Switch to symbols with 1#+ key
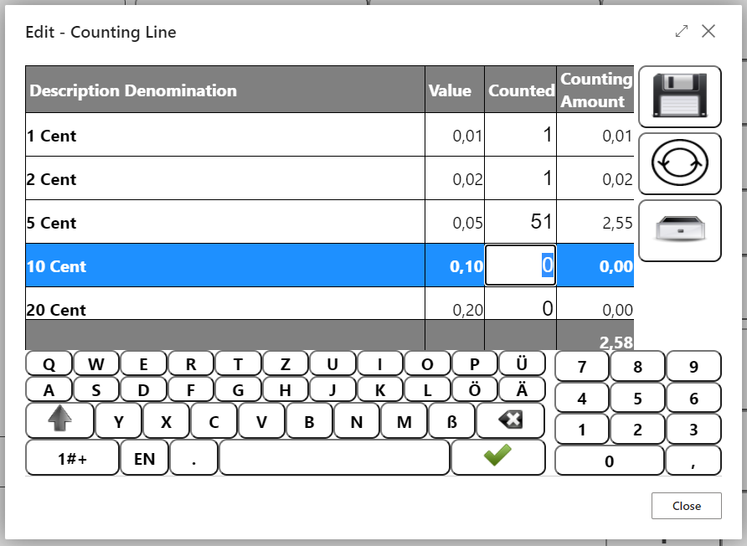This screenshot has width=747, height=546. pyautogui.click(x=72, y=458)
